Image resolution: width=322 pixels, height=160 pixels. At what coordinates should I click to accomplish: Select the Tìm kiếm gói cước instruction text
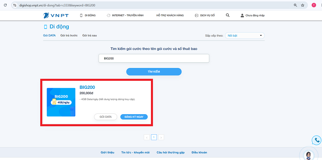tap(154, 49)
